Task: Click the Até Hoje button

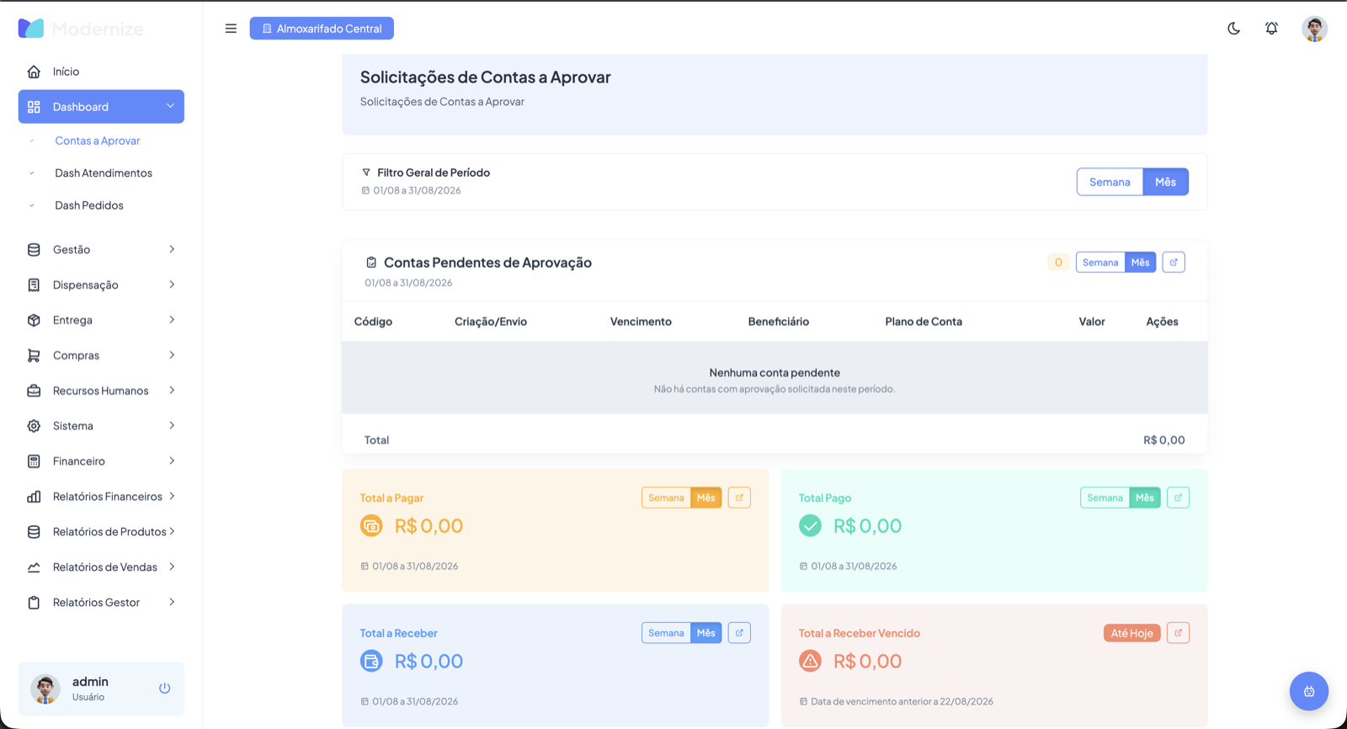Action: tap(1131, 633)
